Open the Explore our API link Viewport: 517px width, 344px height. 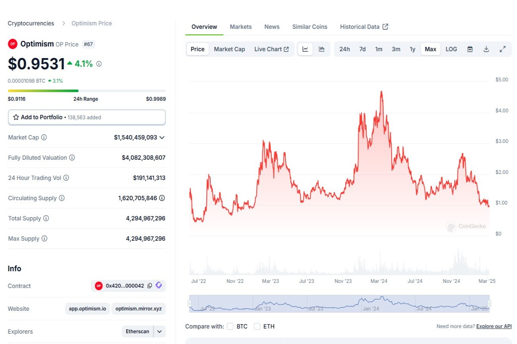pos(494,326)
